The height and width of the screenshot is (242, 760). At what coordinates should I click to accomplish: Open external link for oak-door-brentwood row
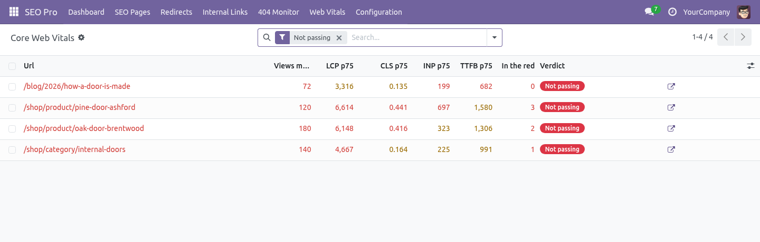click(671, 128)
